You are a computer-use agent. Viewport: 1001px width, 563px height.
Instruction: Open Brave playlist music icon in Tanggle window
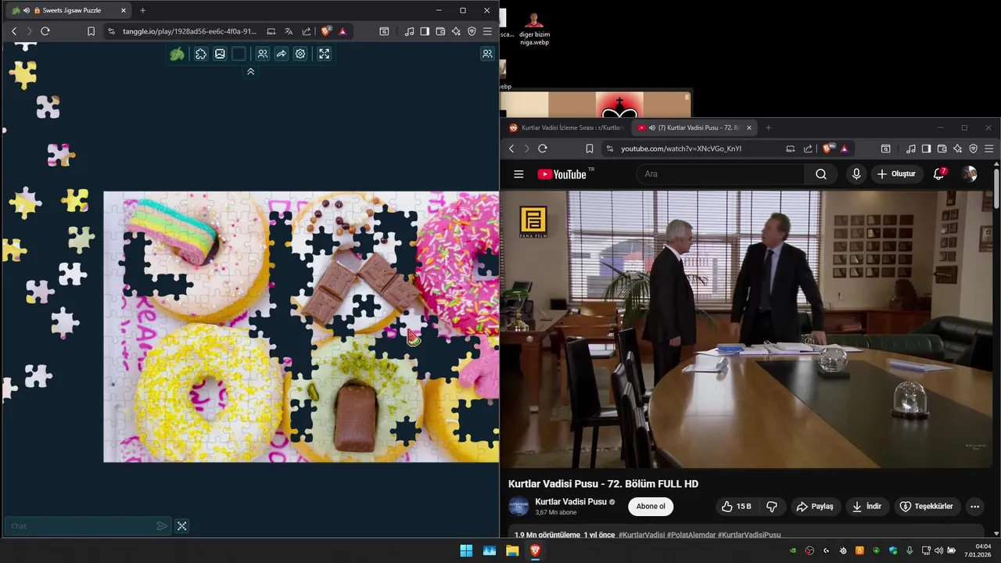(409, 31)
